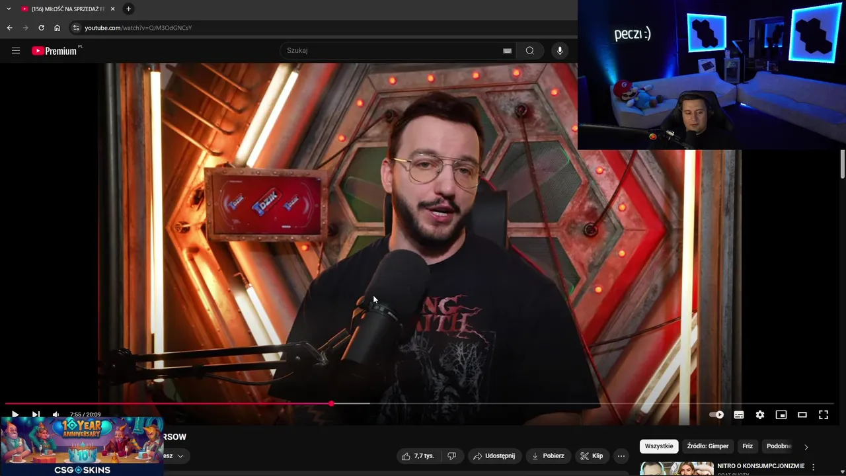Open the YouTube hamburger guide menu
Image resolution: width=846 pixels, height=476 pixels.
[16, 50]
